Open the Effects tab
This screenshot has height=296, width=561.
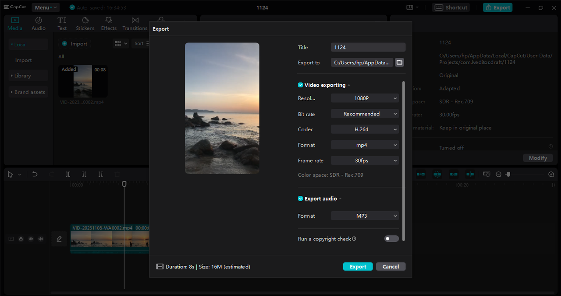click(109, 24)
